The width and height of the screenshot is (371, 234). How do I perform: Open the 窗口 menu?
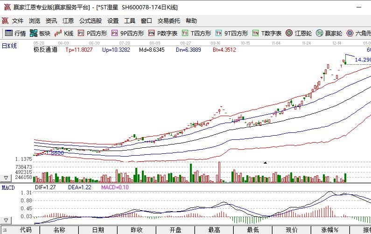tap(147, 21)
